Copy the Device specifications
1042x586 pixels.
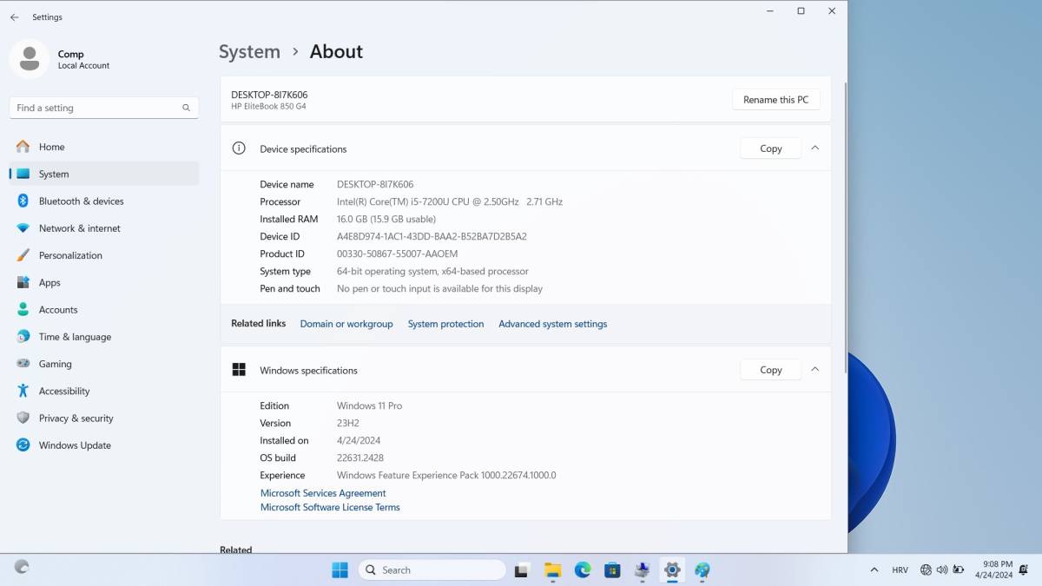tap(771, 148)
